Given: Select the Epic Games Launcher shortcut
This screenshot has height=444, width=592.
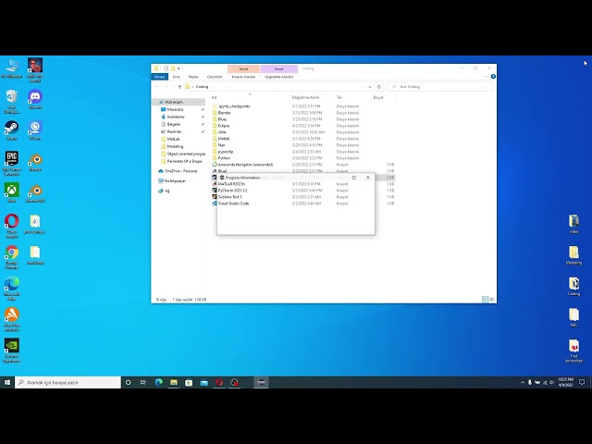Looking at the screenshot, I should pyautogui.click(x=12, y=163).
